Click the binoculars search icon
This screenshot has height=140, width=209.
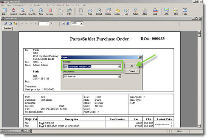[68, 23]
